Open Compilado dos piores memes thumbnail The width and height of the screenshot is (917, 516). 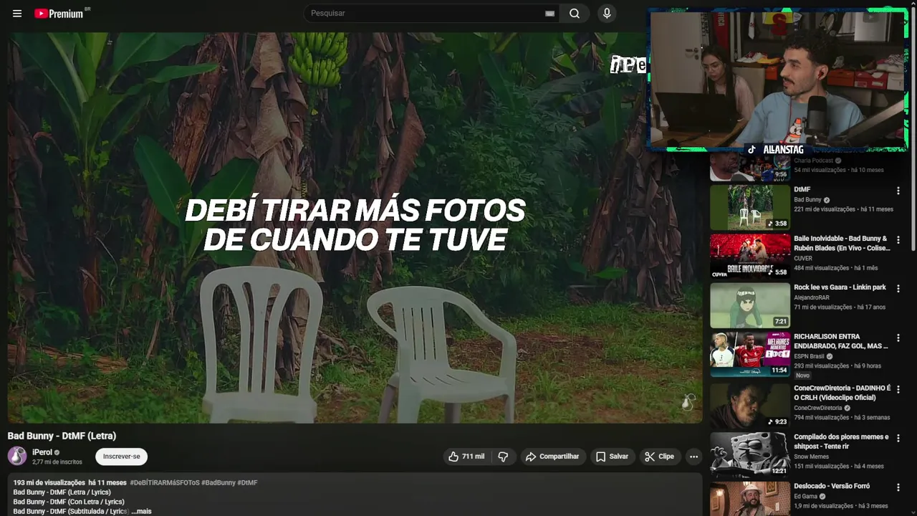point(750,454)
